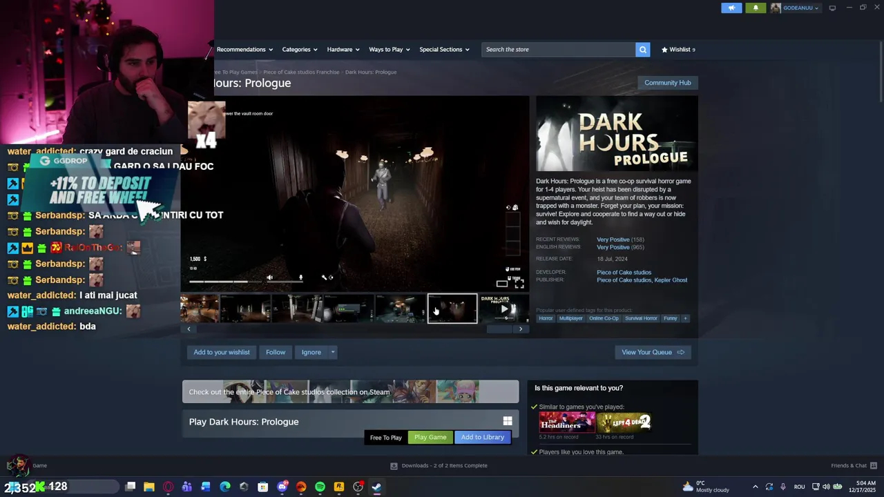Screen dimensions: 884x497
Task: Click the announcements megaphone icon
Action: (x=731, y=8)
